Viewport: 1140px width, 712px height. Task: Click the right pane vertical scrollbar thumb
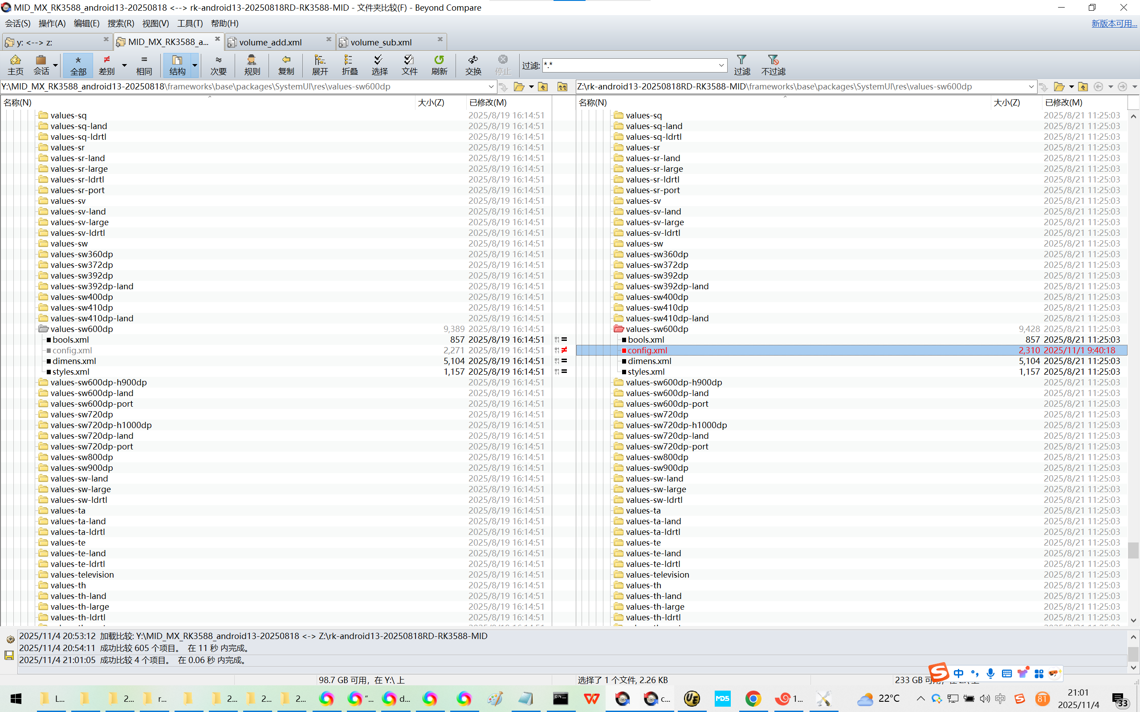1133,550
